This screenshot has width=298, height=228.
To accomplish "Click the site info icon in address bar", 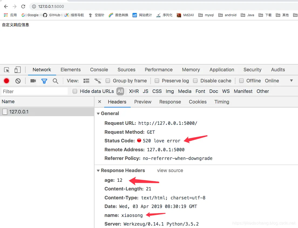I will [34, 6].
